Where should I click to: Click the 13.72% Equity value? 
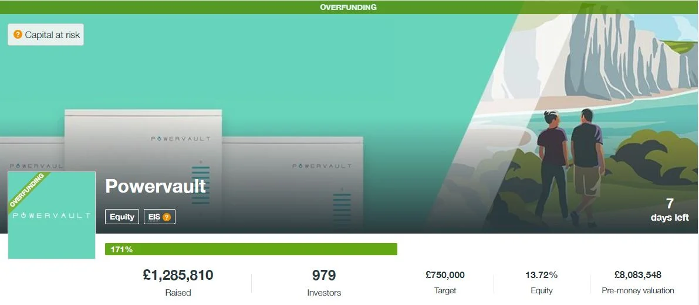coord(541,275)
